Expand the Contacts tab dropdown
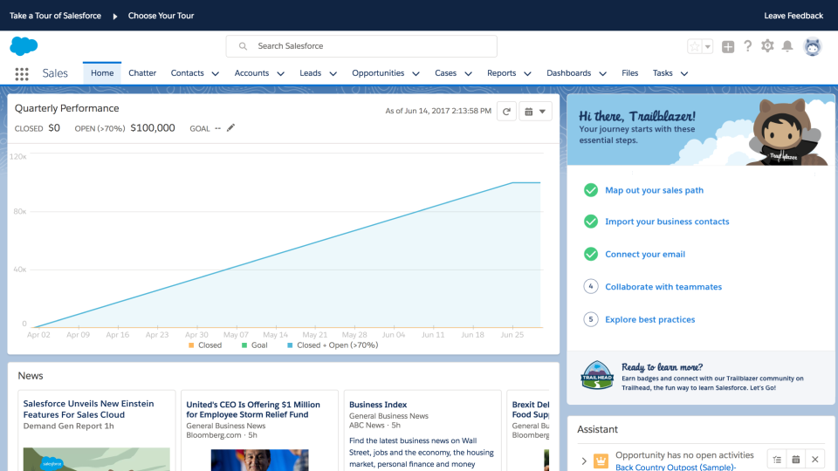Screen dimensions: 838x471 coord(216,73)
